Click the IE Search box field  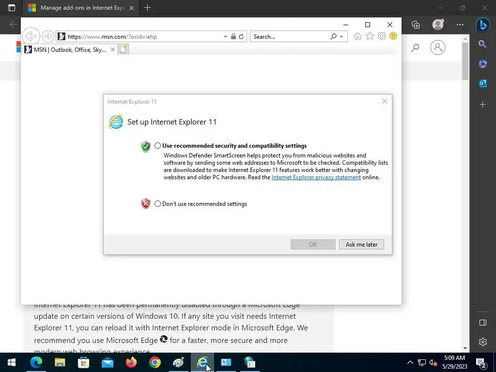pos(290,37)
